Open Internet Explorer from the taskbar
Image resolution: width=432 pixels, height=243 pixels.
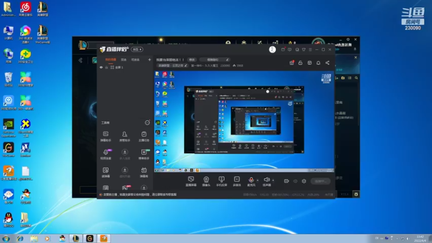coord(20,239)
